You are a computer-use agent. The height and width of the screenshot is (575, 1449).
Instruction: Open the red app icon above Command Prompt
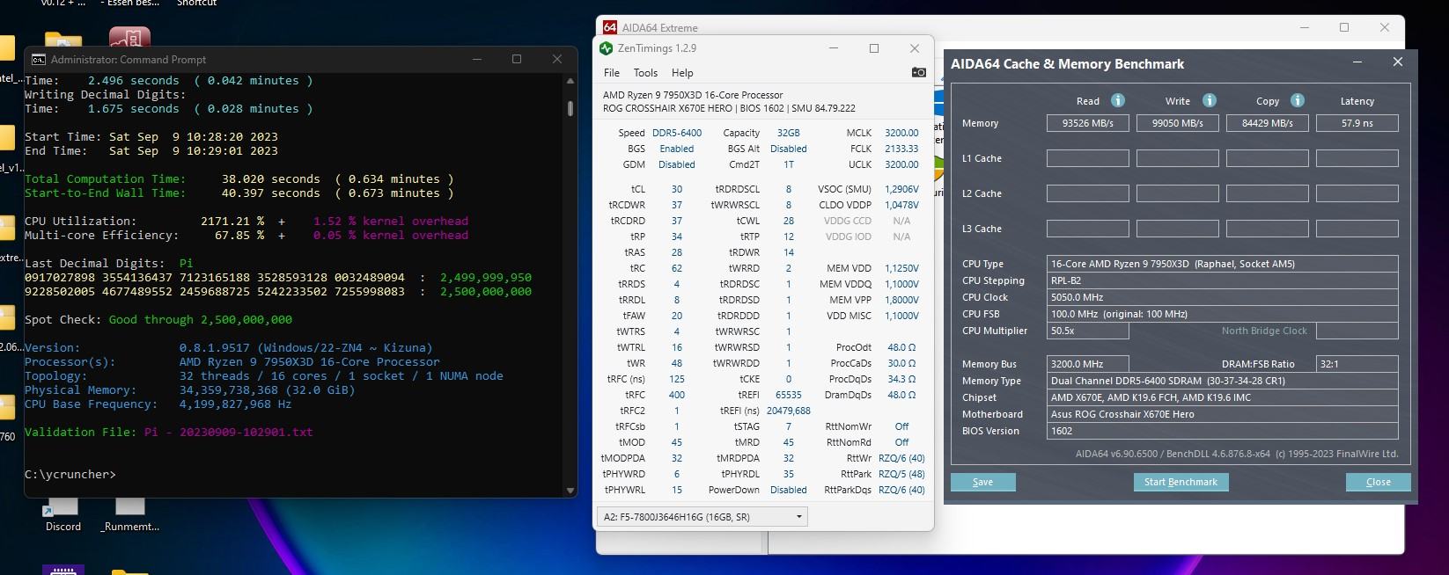129,36
